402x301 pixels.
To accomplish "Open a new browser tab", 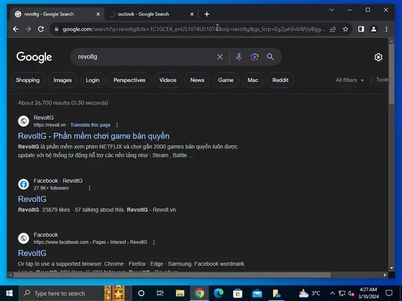I will pyautogui.click(x=207, y=14).
